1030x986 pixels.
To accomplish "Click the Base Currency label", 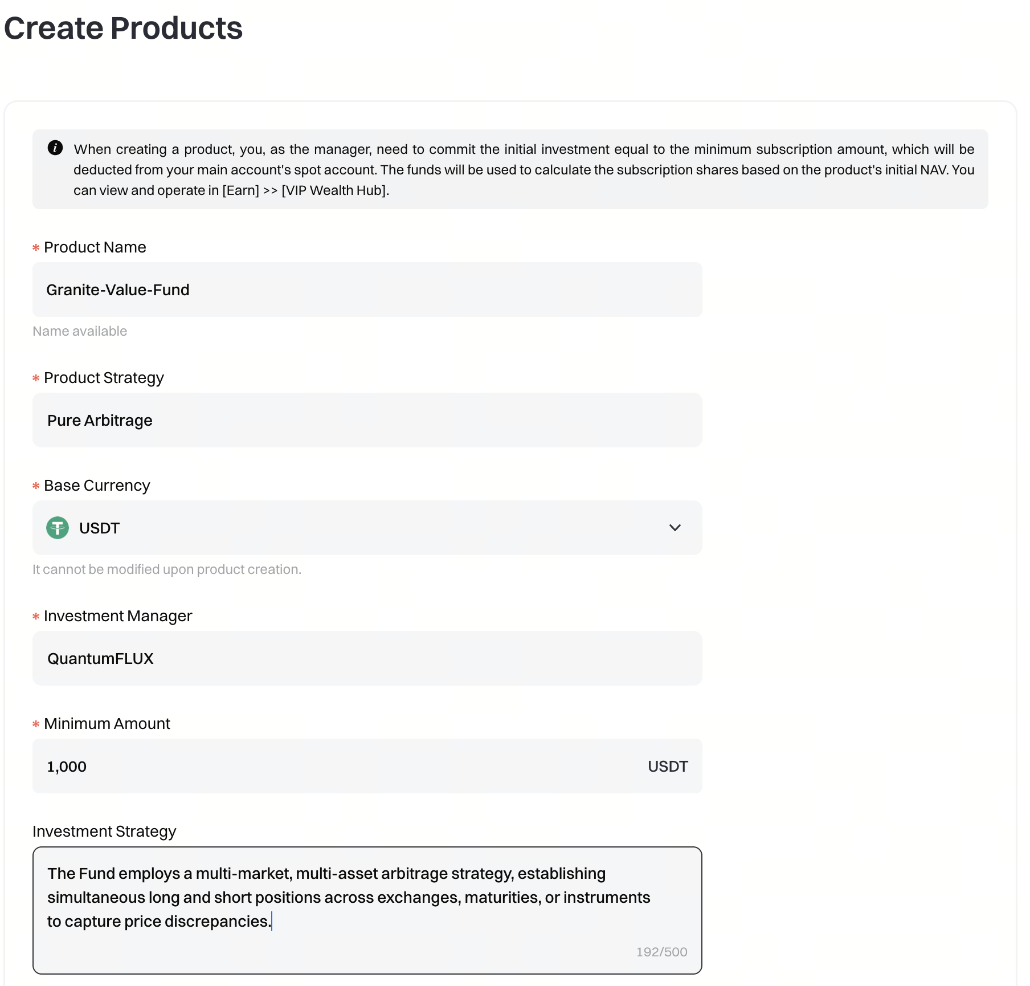I will point(97,486).
